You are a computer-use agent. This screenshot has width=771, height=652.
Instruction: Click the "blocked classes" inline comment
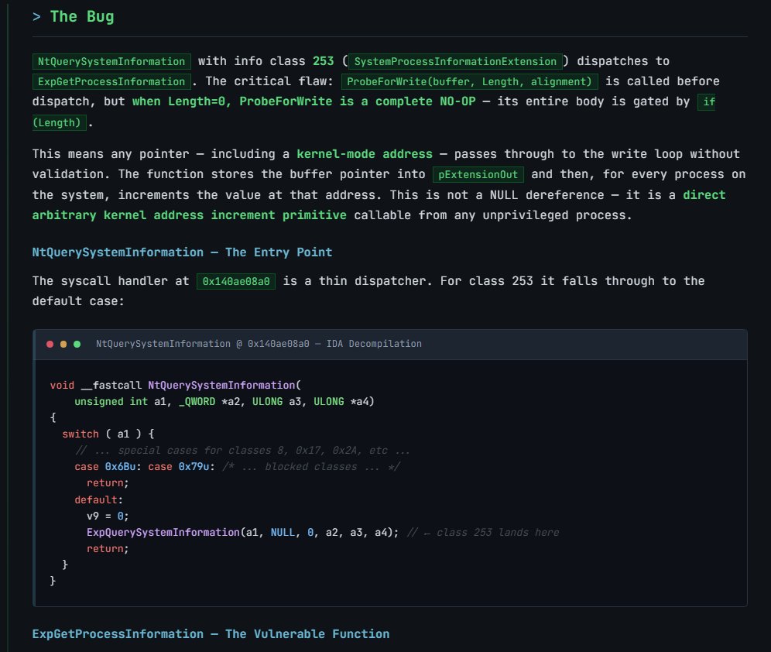click(x=310, y=467)
